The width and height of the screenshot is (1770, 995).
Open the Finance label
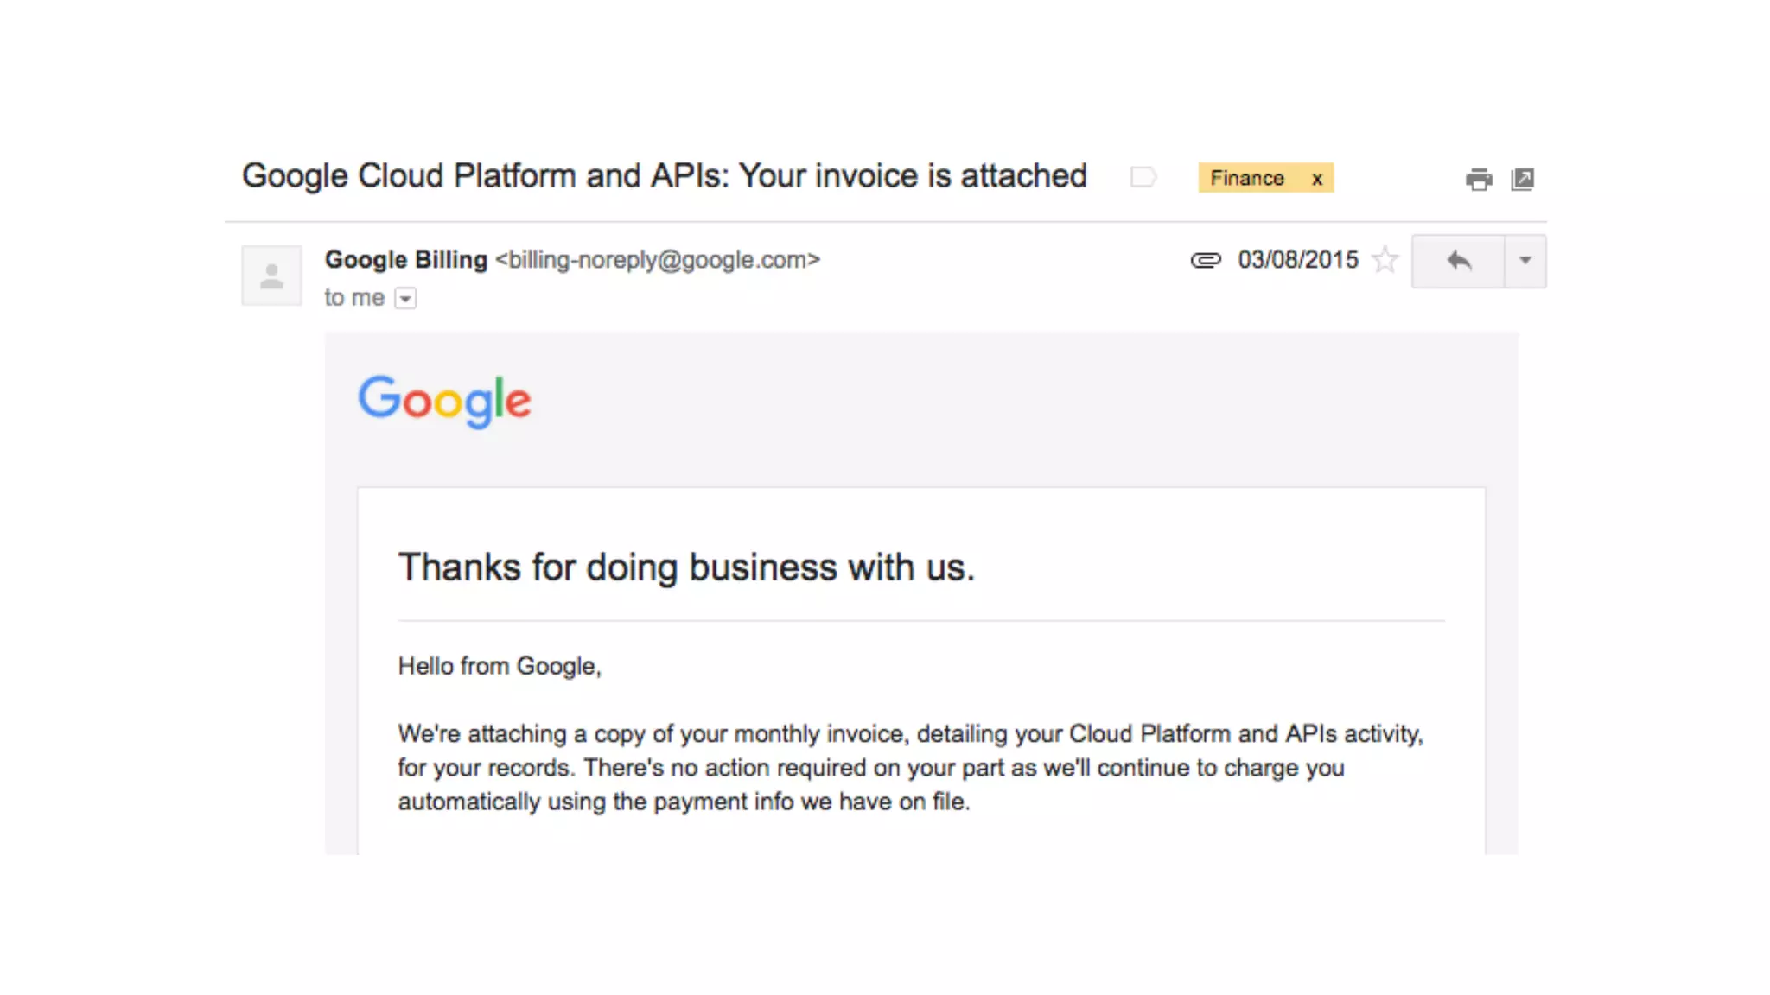1247,178
